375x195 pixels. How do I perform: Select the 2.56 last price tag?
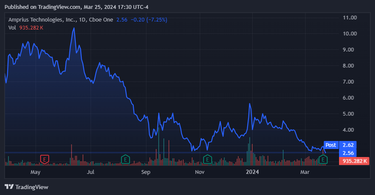(348, 153)
